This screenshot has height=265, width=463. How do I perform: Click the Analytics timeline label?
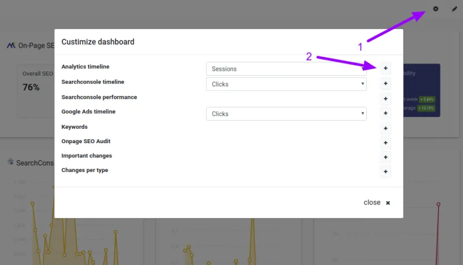(x=85, y=66)
